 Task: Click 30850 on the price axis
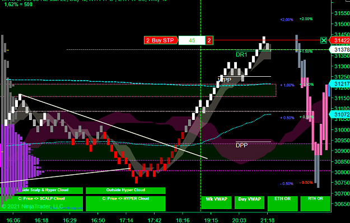[342, 161]
